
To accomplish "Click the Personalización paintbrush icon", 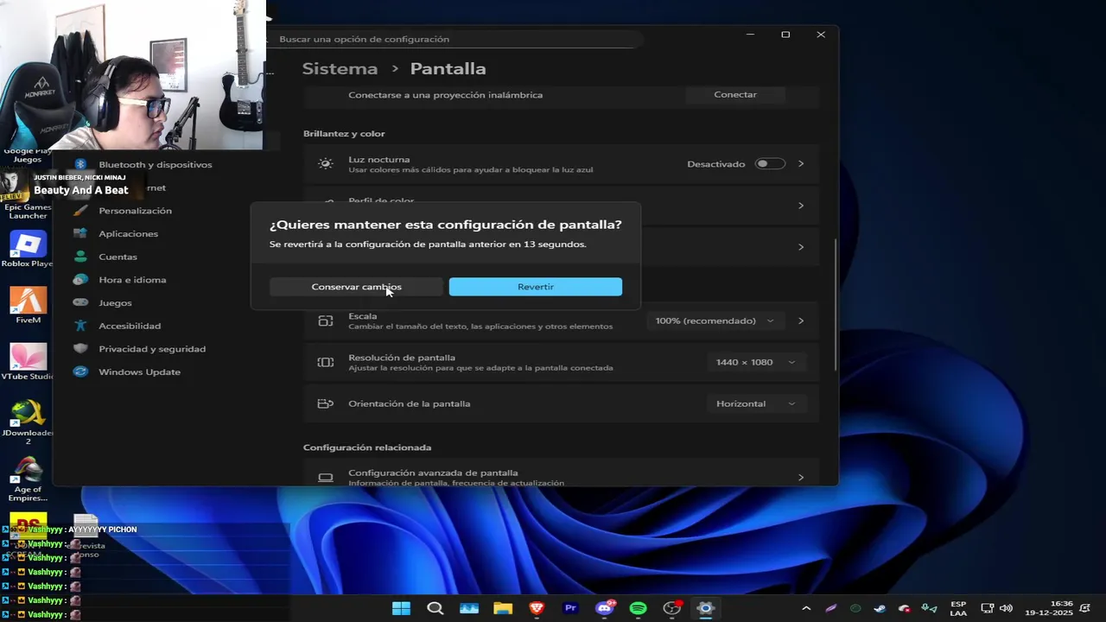I will click(80, 211).
